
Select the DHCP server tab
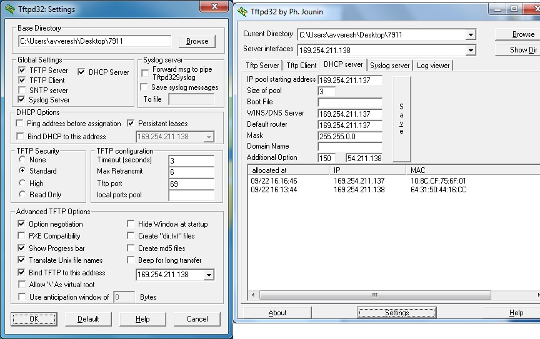[x=343, y=64]
